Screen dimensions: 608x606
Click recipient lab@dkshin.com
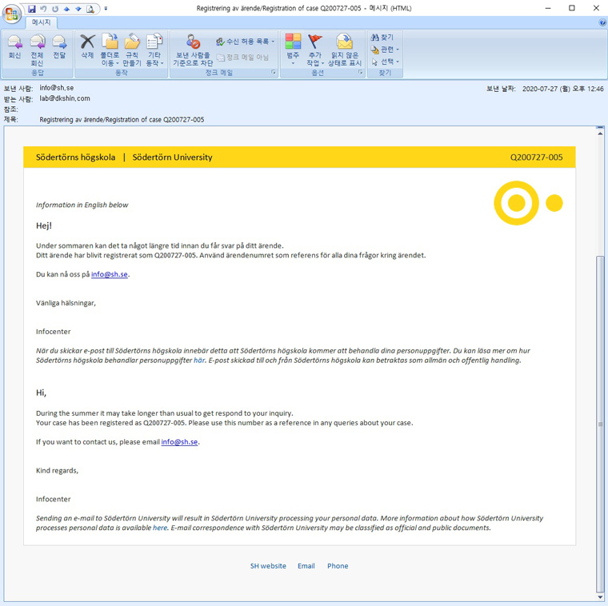point(65,98)
